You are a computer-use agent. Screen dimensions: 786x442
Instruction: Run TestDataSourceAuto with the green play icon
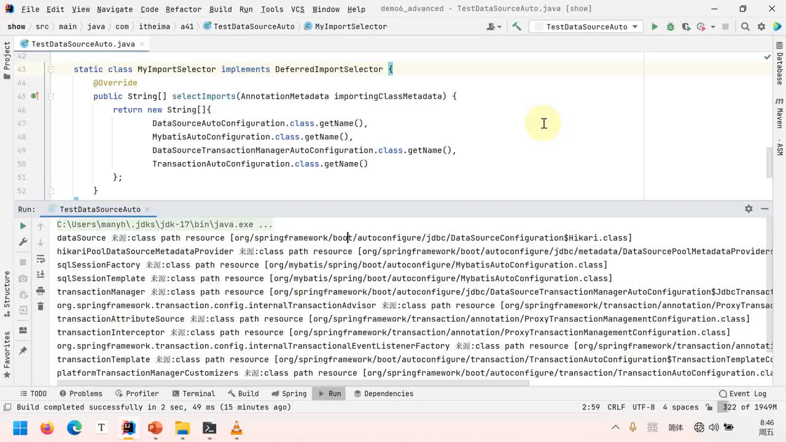pos(655,26)
